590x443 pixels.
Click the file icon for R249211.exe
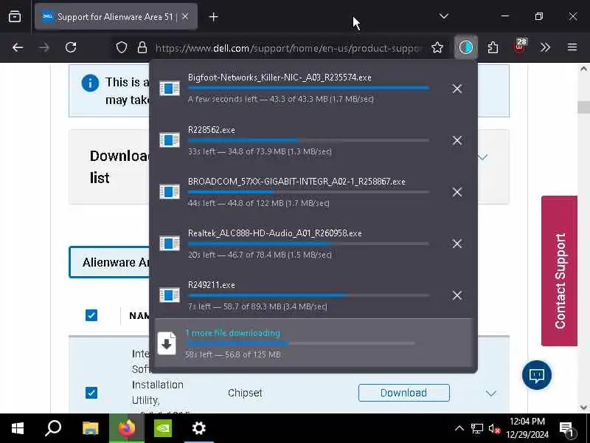point(170,295)
